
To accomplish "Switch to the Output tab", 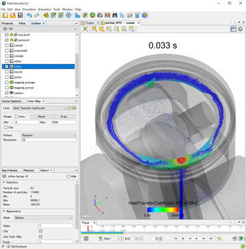I will pos(90,23).
